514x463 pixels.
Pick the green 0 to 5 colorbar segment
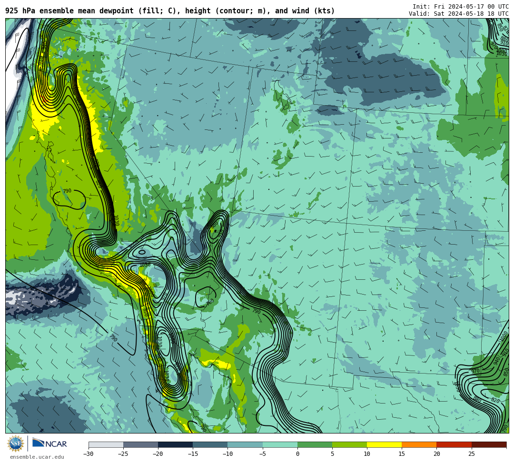click(315, 444)
